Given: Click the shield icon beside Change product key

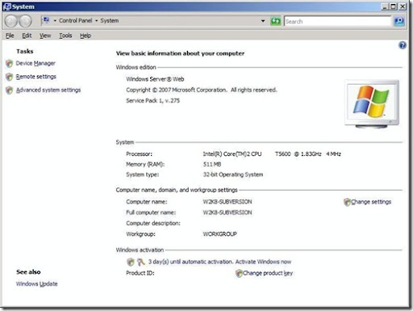Looking at the screenshot, I should (x=239, y=273).
